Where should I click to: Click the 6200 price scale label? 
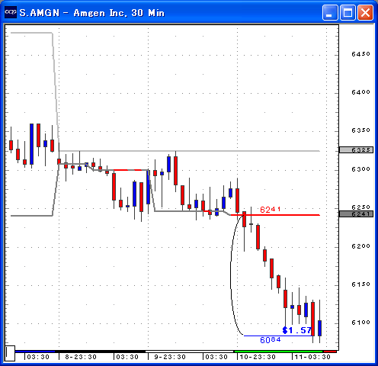point(360,246)
